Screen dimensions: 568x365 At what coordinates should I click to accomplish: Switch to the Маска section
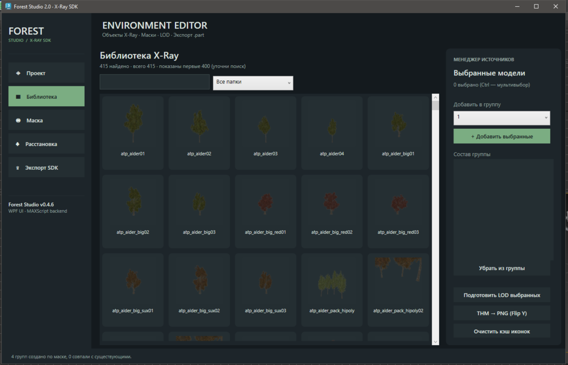[47, 120]
